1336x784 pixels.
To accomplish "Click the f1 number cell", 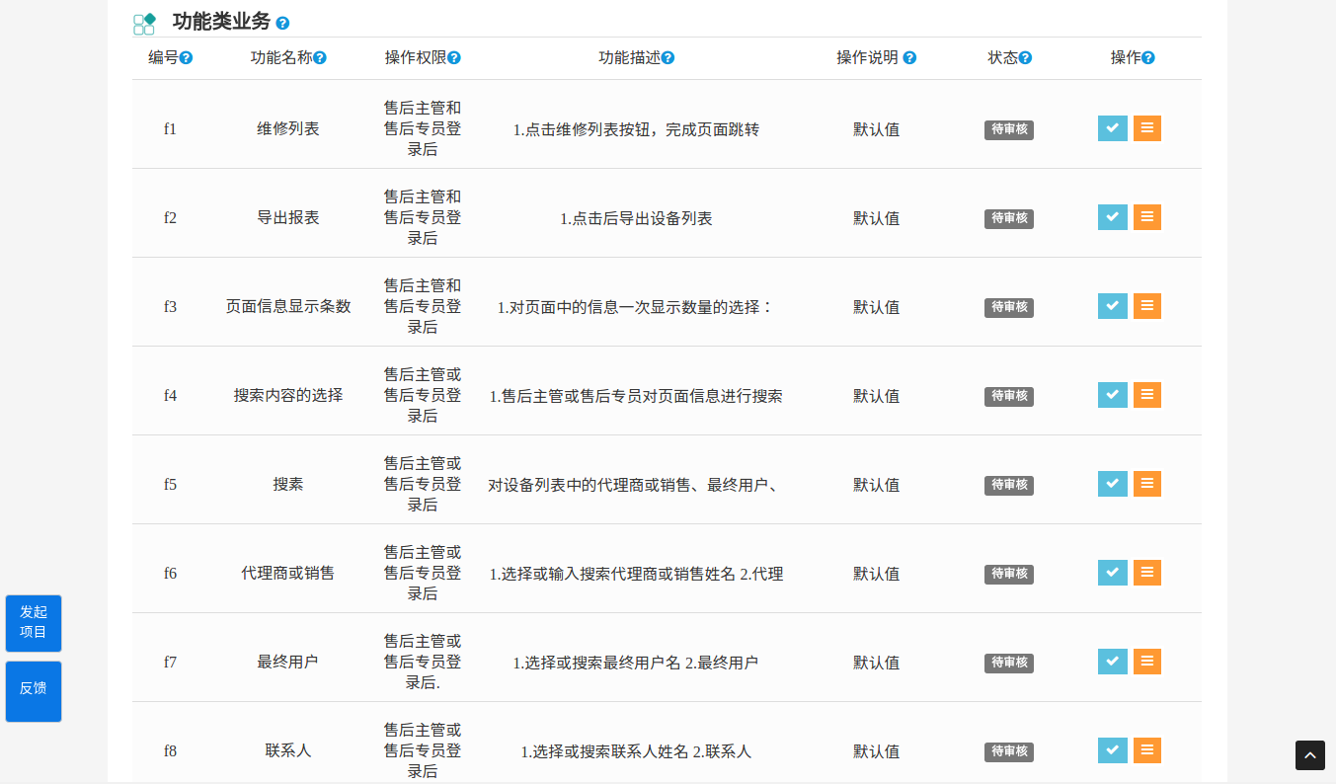I will tap(170, 129).
